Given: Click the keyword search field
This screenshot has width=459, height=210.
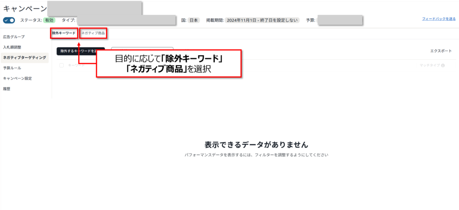Looking at the screenshot, I should [x=142, y=51].
